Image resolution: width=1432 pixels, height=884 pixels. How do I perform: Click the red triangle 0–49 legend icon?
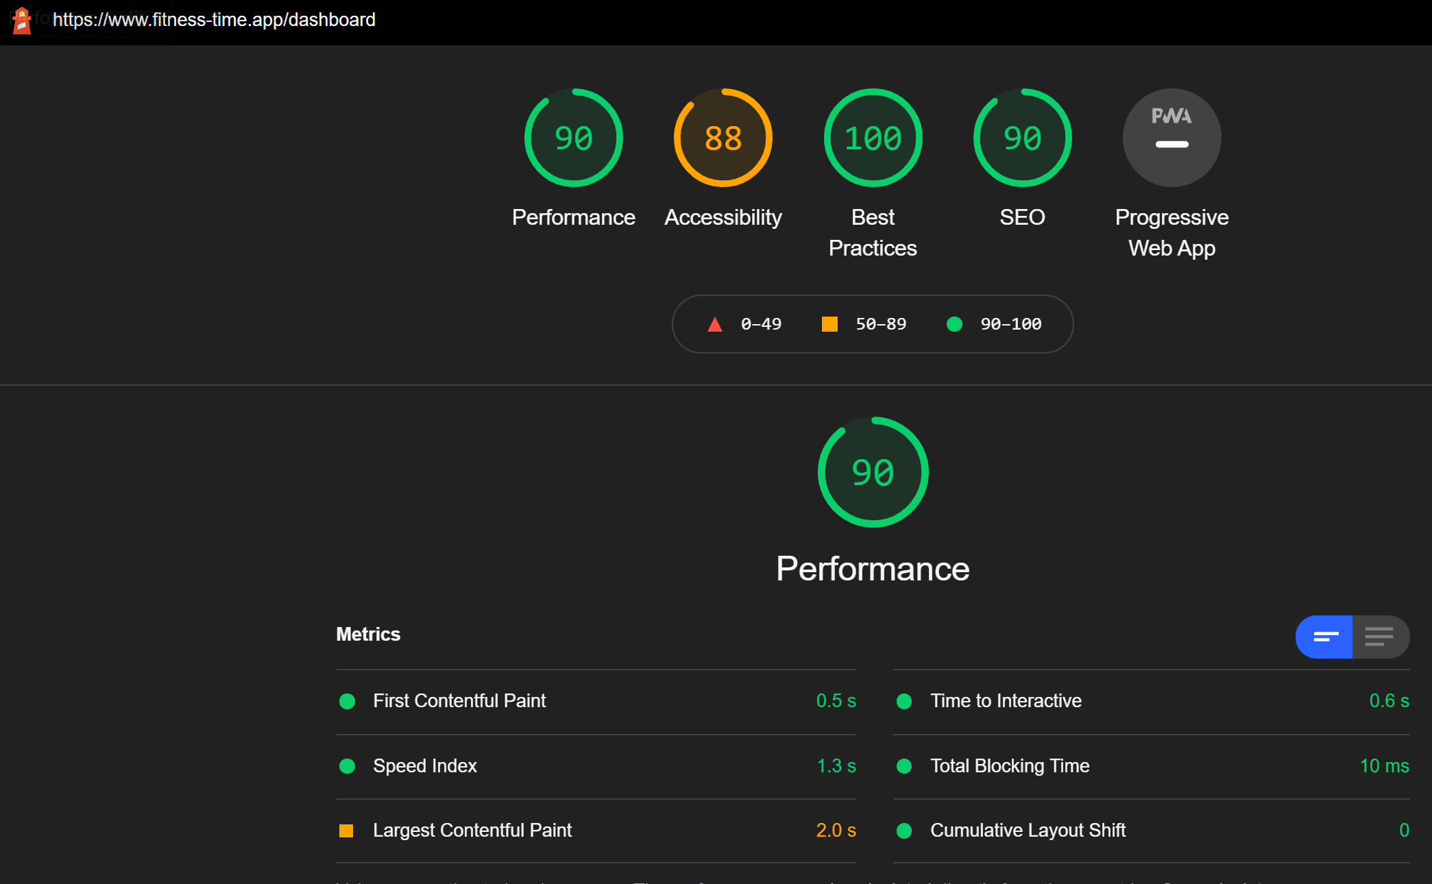click(714, 324)
